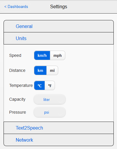Switch Distance unit to mi
Viewport: 117px width, 149px height.
click(52, 70)
